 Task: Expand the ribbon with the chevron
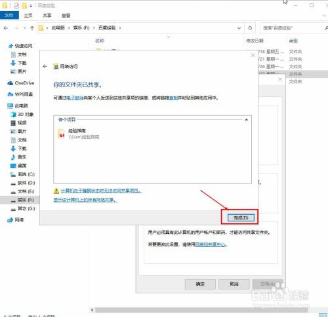(x=325, y=16)
